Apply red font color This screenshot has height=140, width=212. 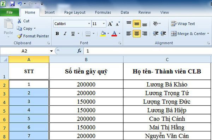point(114,34)
